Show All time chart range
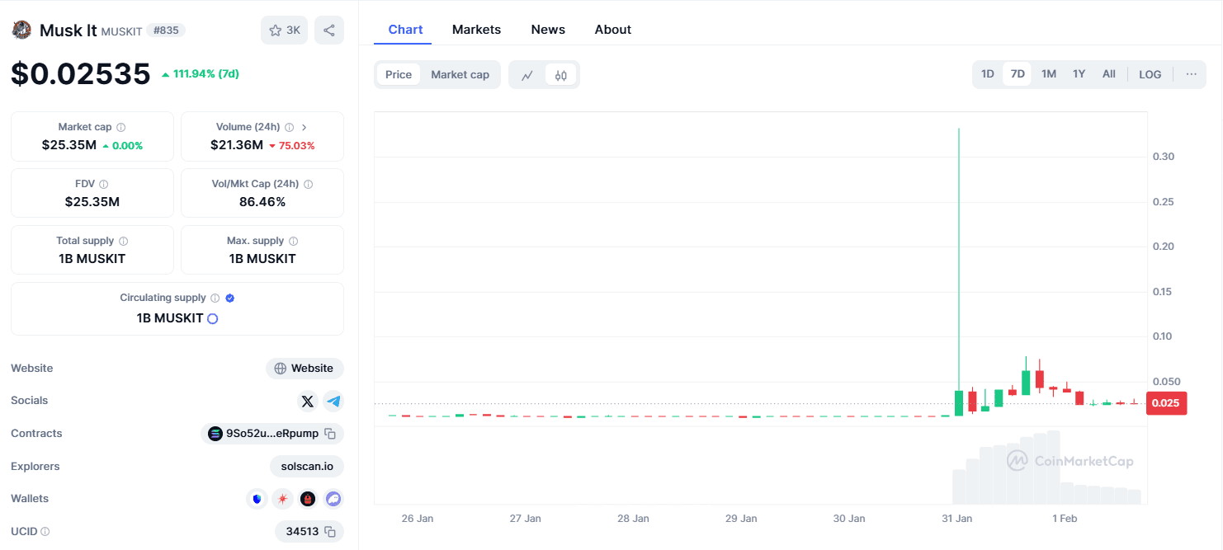This screenshot has width=1223, height=550. (1109, 74)
